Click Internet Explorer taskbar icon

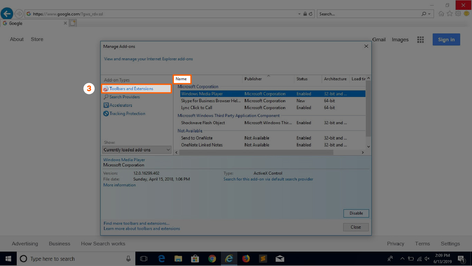click(x=229, y=259)
